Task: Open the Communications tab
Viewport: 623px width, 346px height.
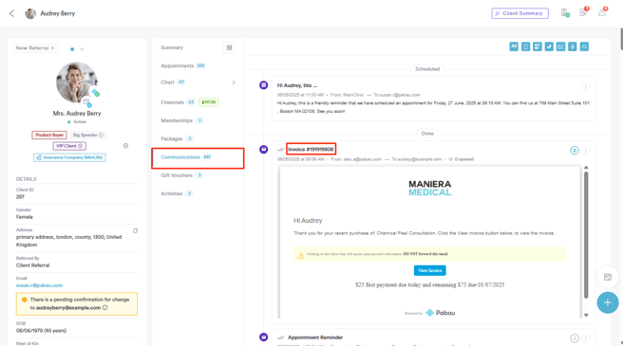Action: (x=198, y=158)
